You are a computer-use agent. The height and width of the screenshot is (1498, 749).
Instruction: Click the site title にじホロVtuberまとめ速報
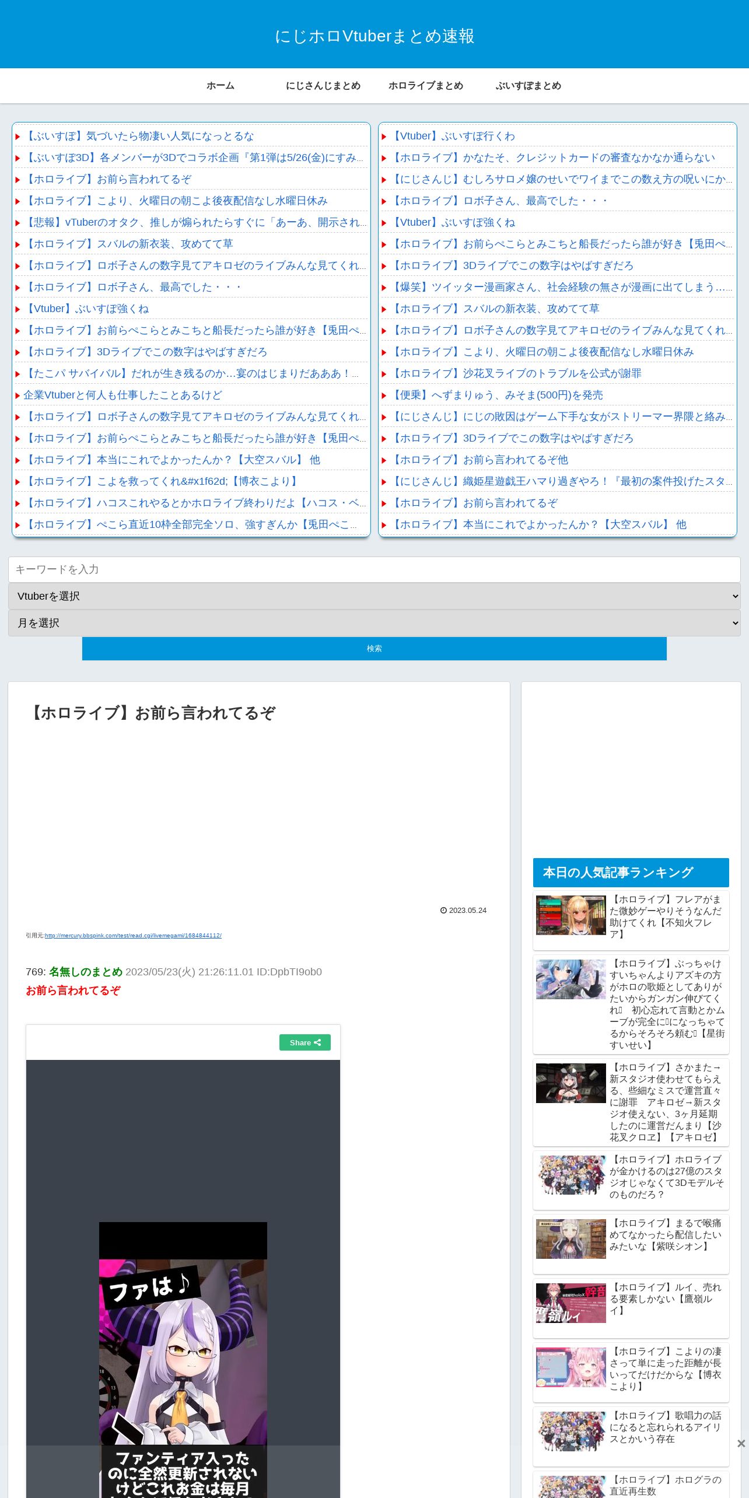[x=374, y=36]
